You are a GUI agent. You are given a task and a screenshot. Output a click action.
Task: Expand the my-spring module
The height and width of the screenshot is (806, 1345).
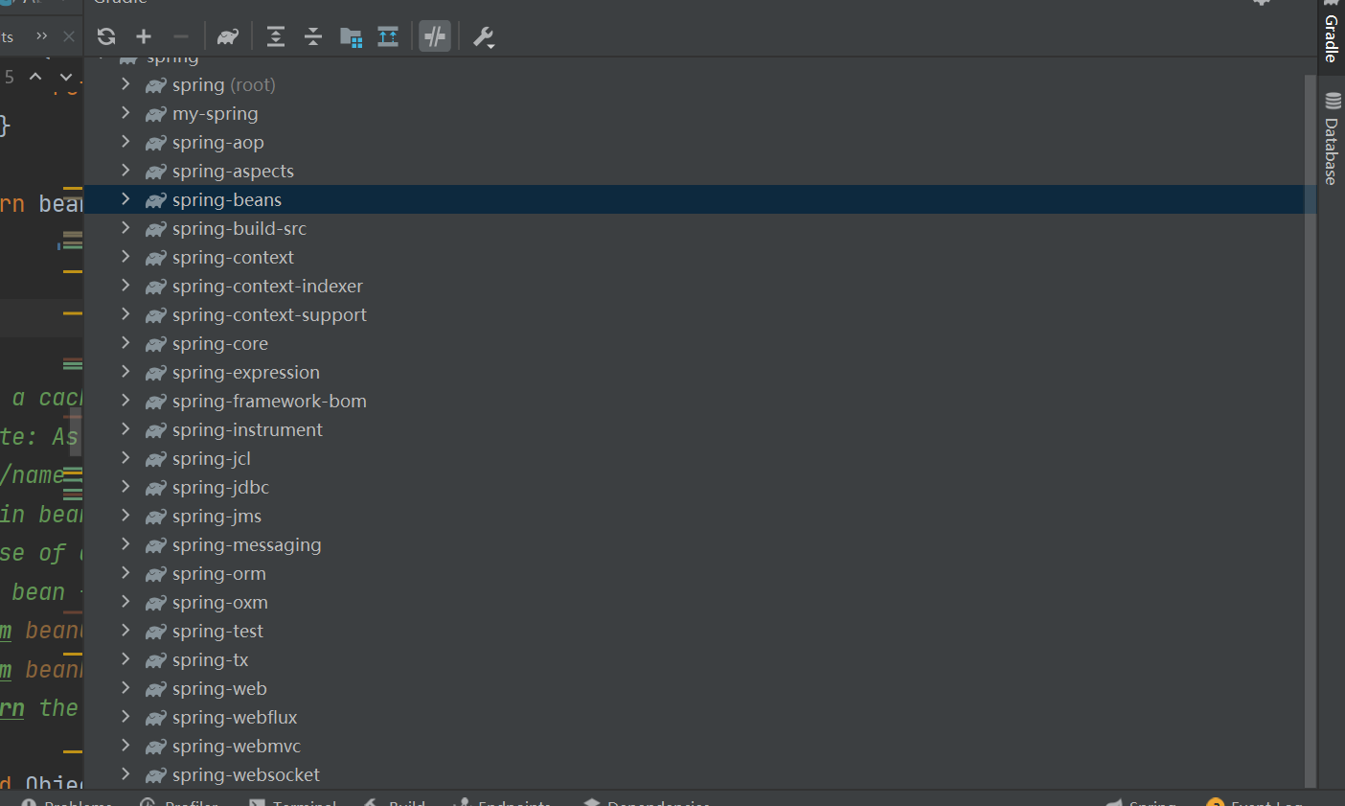[125, 113]
